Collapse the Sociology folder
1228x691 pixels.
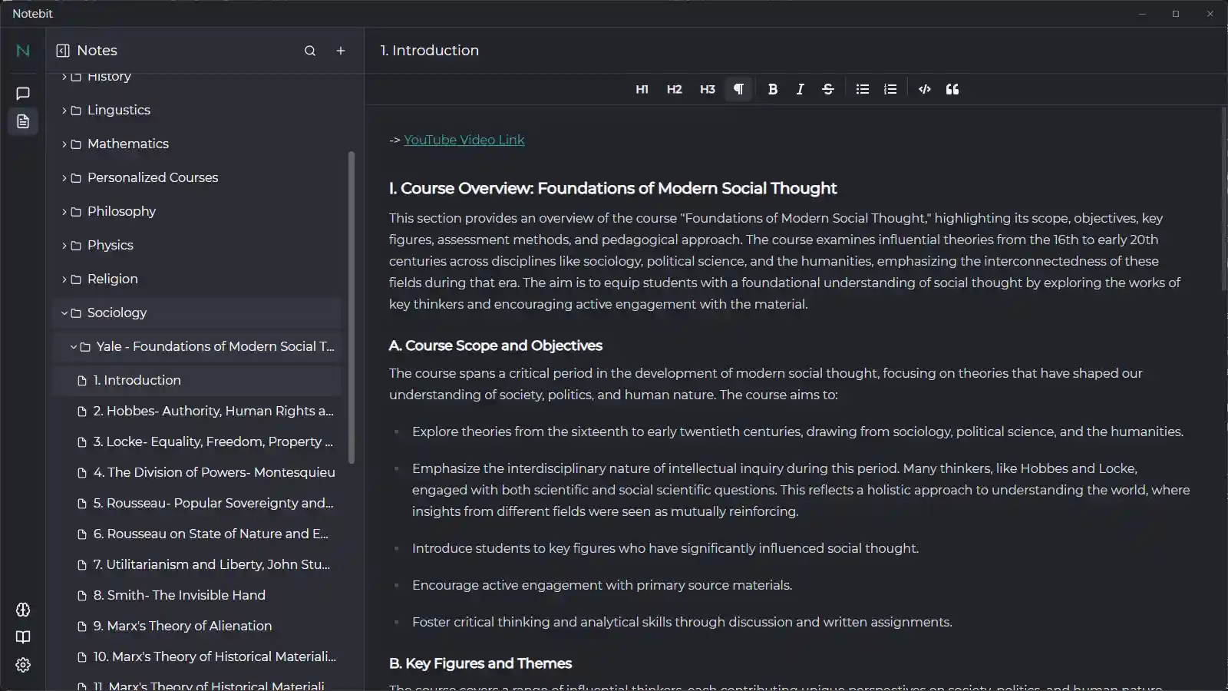[x=64, y=312]
